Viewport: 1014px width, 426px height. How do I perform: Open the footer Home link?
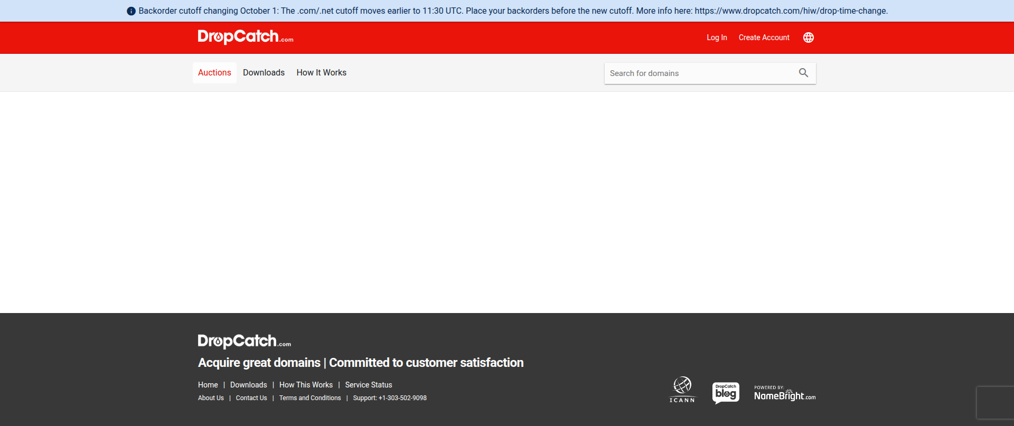(208, 385)
